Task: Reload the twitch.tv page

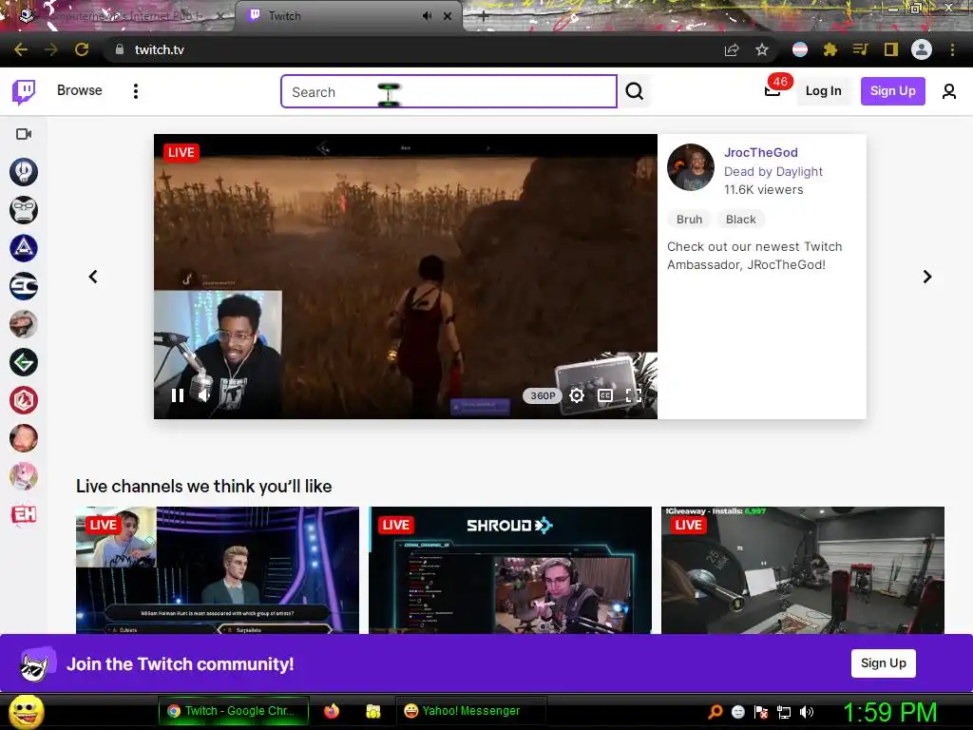Action: coord(82,49)
